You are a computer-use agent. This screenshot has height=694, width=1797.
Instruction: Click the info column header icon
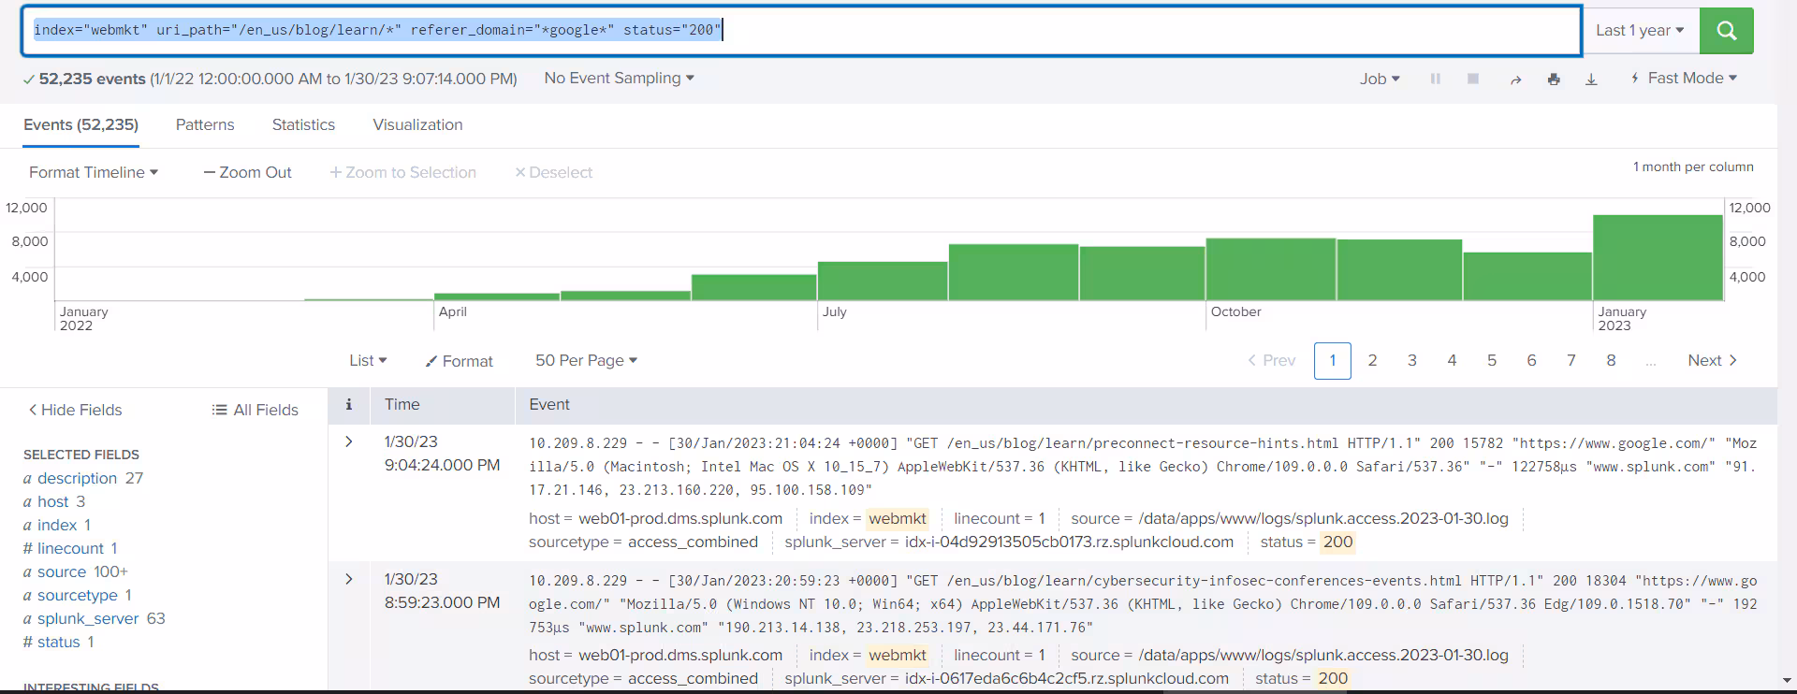point(348,404)
